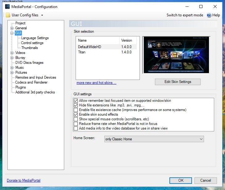Viewport: 225px width, 190px height.
Task: Click the Cancel button
Action: [x=206, y=180]
